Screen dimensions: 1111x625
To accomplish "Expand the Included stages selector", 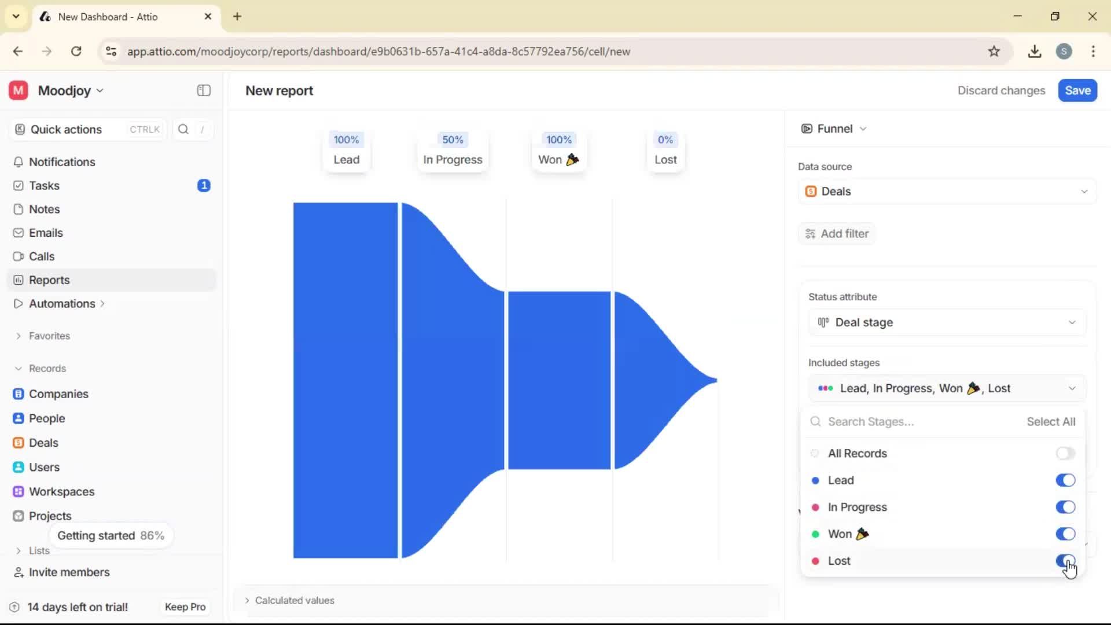I will [946, 388].
